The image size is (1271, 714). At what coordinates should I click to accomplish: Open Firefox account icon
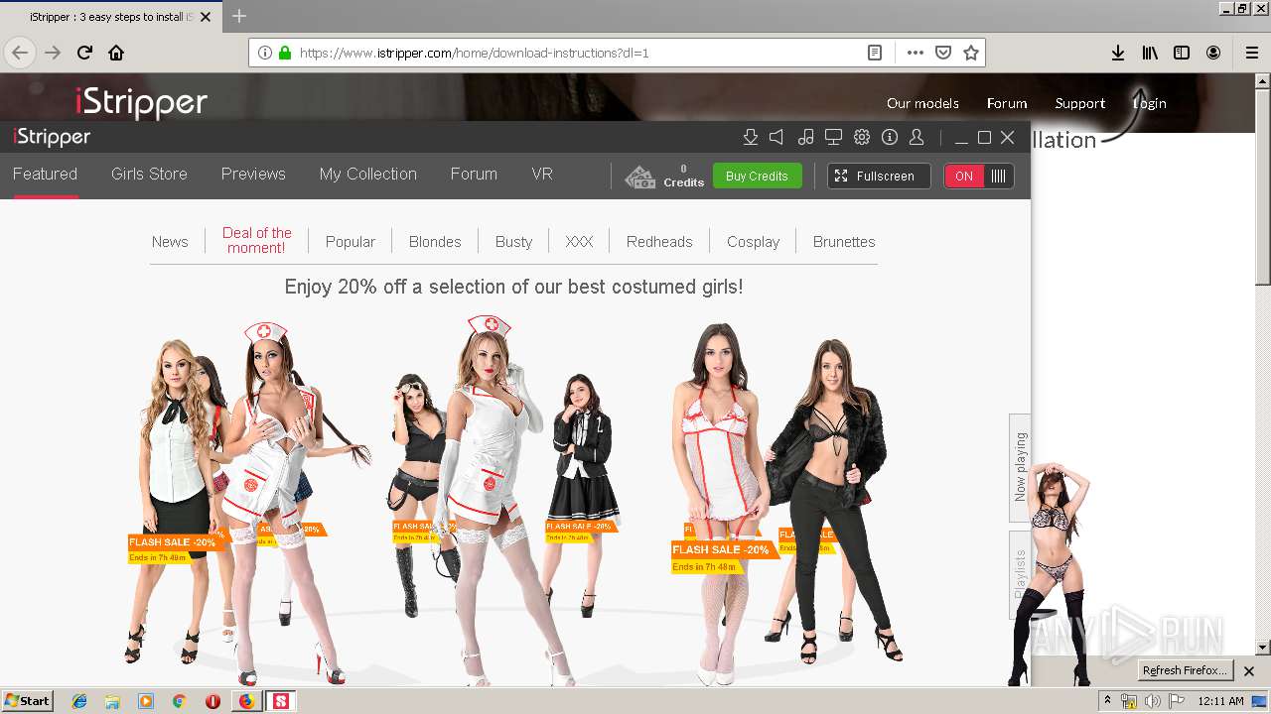[x=1213, y=53]
